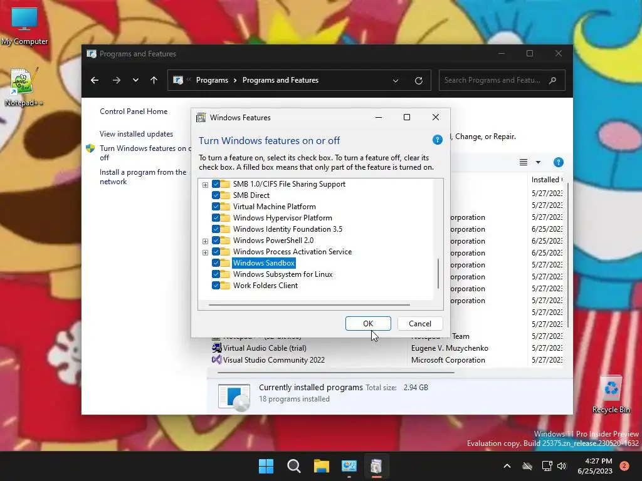Select the Control Panel taskbar icon
Viewport: 642px width, 481px height.
tap(349, 466)
